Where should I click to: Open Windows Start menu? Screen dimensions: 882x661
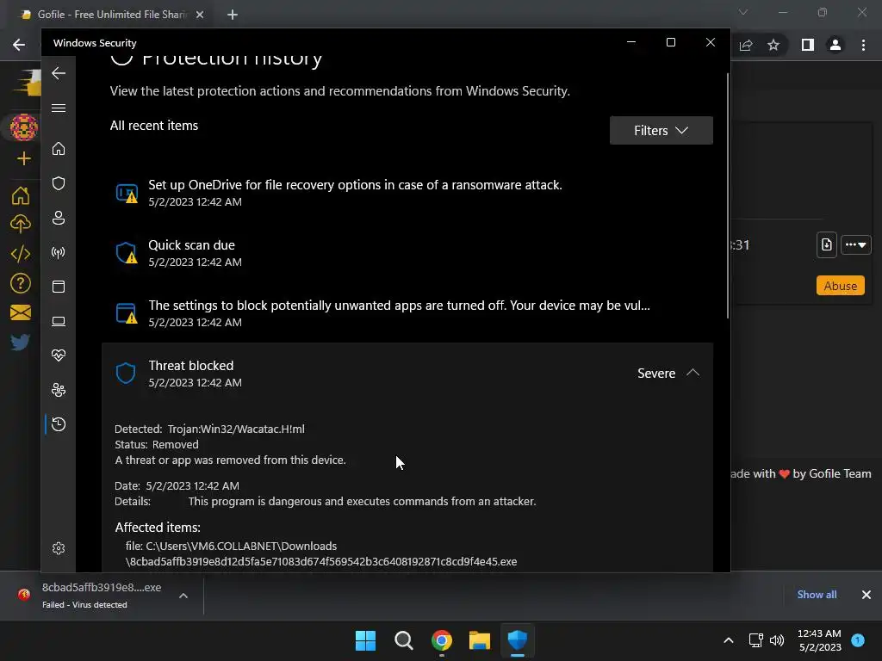[x=365, y=640]
